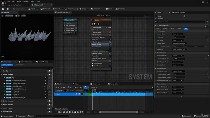The image size is (210, 118).
Task: Click the add Track button
Action: pos(59,91)
